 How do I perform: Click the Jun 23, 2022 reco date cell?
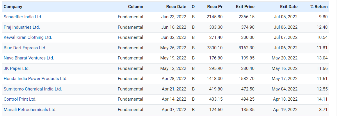click(x=174, y=17)
